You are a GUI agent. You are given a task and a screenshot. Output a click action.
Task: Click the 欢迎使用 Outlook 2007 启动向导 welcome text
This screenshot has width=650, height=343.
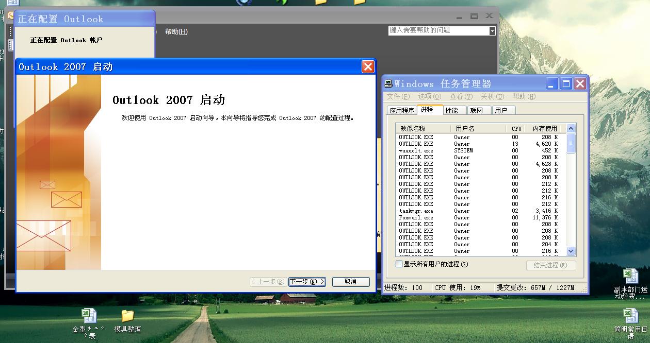(x=238, y=118)
